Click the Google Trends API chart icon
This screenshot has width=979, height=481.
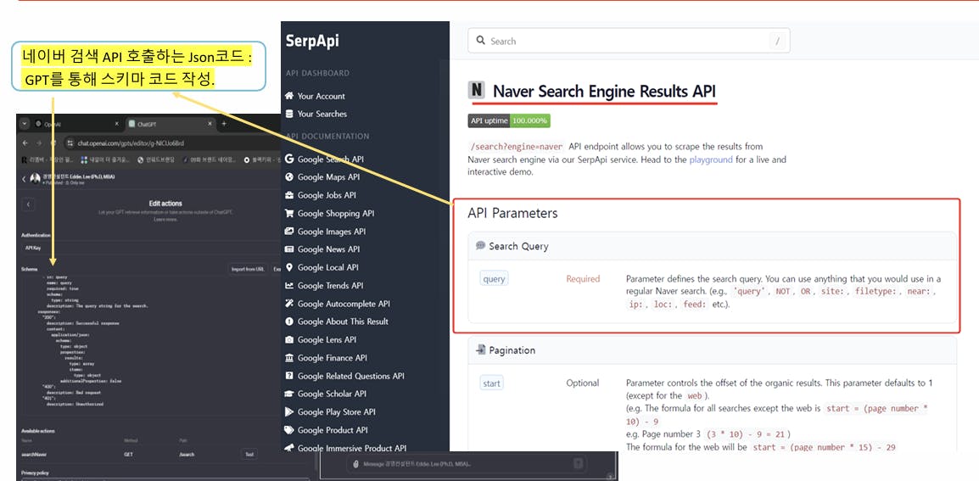(x=289, y=286)
